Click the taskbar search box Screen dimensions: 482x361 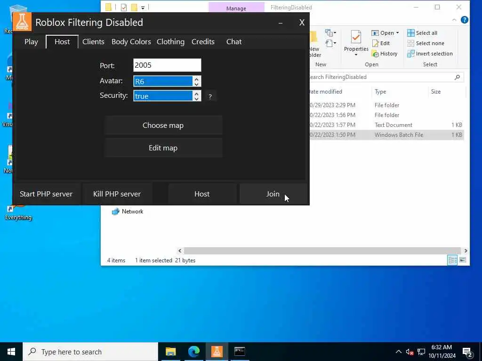[x=90, y=352]
